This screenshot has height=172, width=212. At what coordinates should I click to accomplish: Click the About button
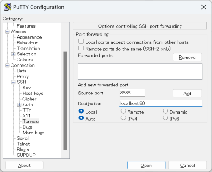pyautogui.click(x=24, y=165)
